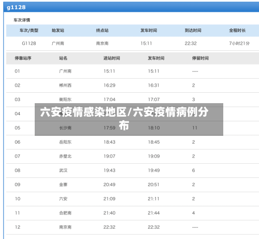The width and height of the screenshot is (259, 239).
Task: Click the 17:59 arrival time
Action: [x=109, y=128]
